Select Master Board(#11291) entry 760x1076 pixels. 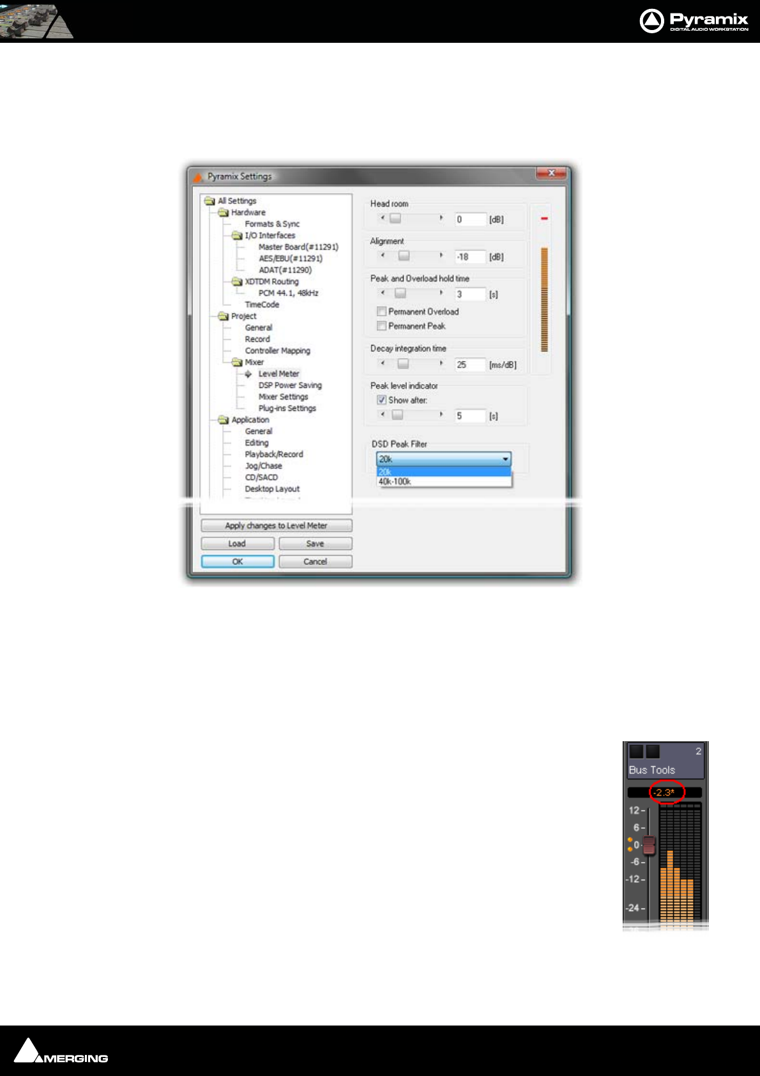pos(298,247)
